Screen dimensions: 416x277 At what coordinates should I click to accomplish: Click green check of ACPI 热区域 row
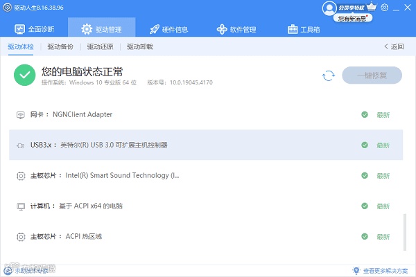365,236
